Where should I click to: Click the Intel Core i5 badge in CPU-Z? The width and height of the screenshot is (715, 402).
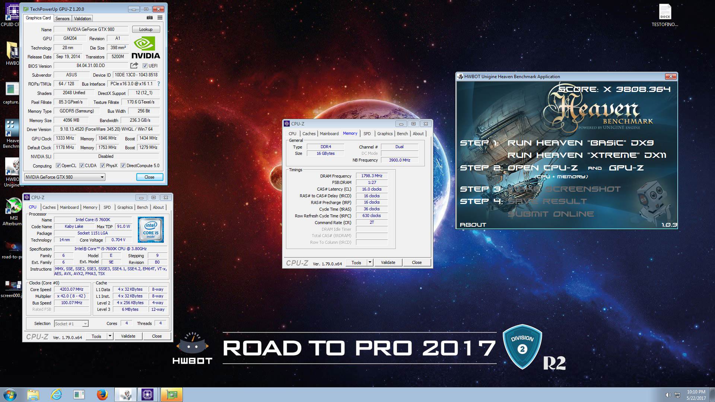151,230
